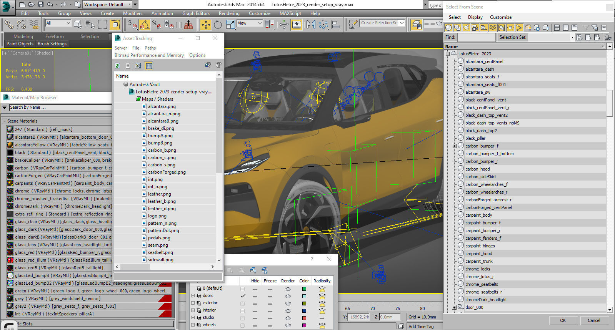Viewport: 615px width, 330px height.
Task: Click Refresh icon in Asset Tracking
Action: coord(118,66)
